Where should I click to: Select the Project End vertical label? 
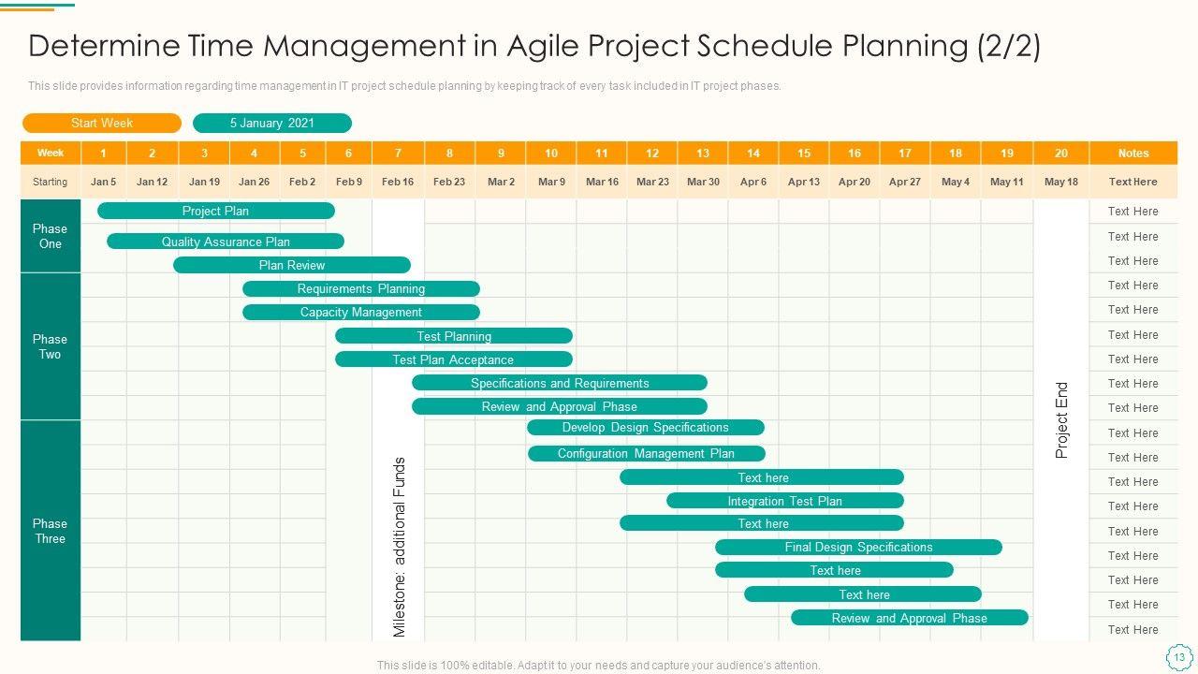pyautogui.click(x=1061, y=419)
